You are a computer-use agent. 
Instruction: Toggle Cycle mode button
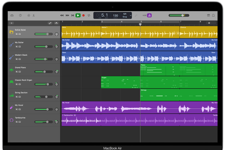[89, 15]
